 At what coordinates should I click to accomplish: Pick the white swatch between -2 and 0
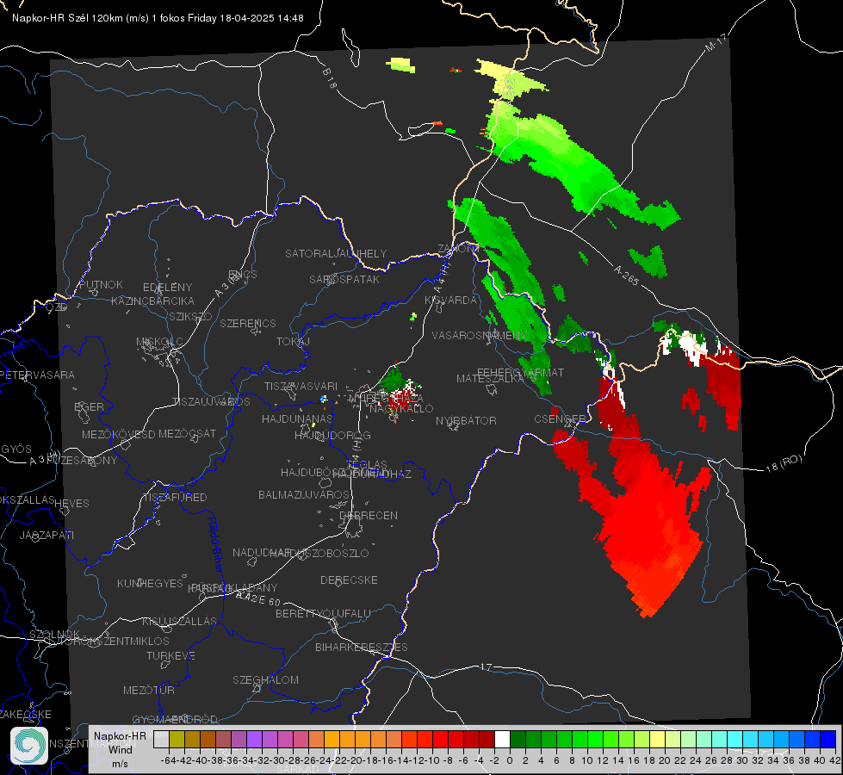tap(502, 740)
